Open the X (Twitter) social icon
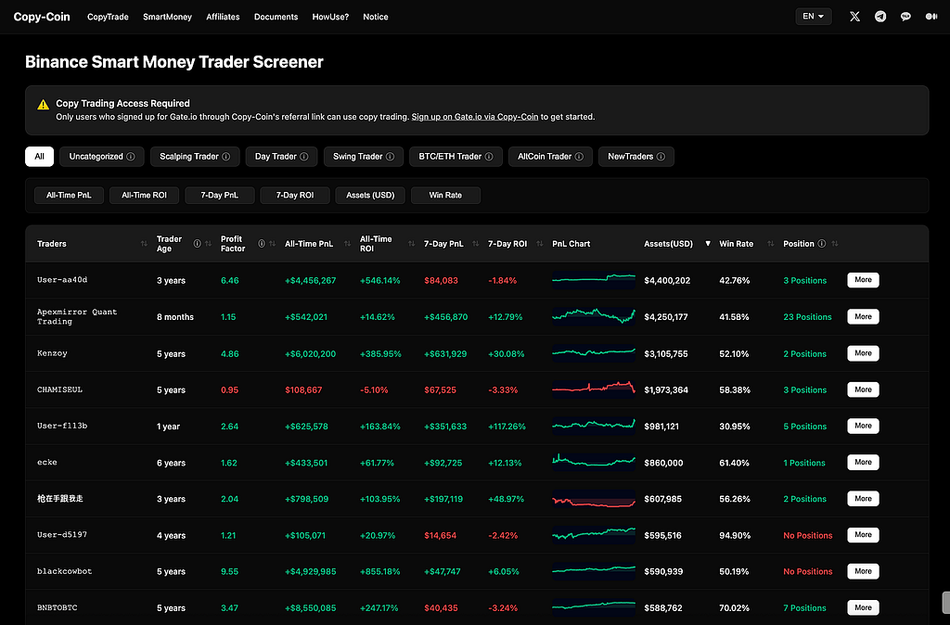Screen dimensions: 950x625 (854, 17)
